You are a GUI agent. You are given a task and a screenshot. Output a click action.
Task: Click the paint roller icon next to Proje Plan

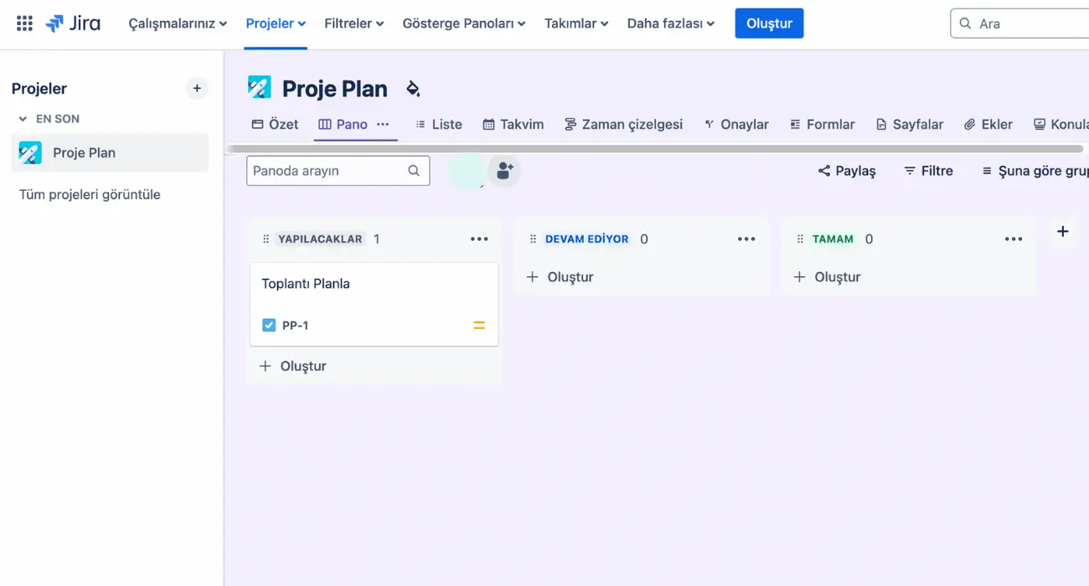(412, 87)
